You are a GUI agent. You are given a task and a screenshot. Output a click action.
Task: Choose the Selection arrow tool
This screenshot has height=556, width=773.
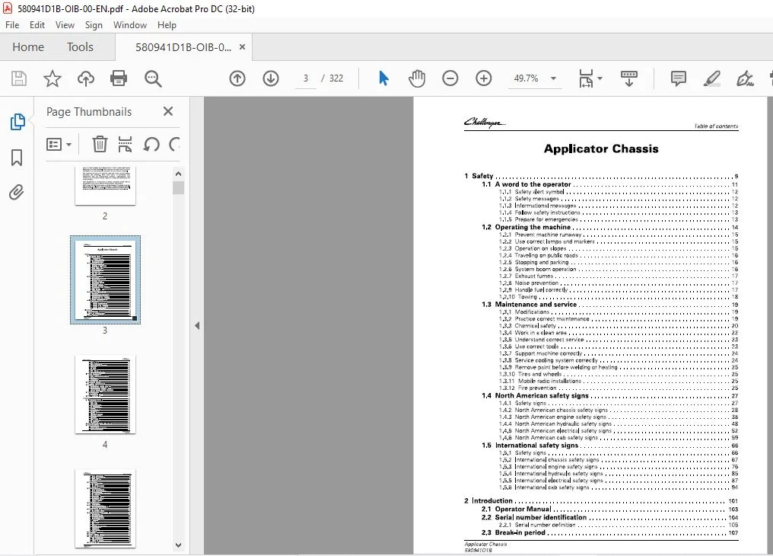pyautogui.click(x=383, y=78)
